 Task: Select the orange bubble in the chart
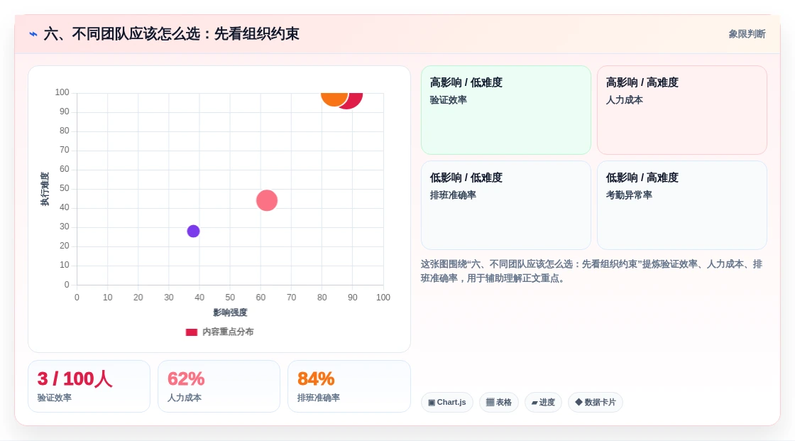pos(334,99)
